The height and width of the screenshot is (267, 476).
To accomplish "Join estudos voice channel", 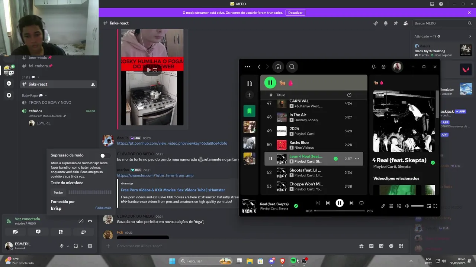I will point(58,111).
